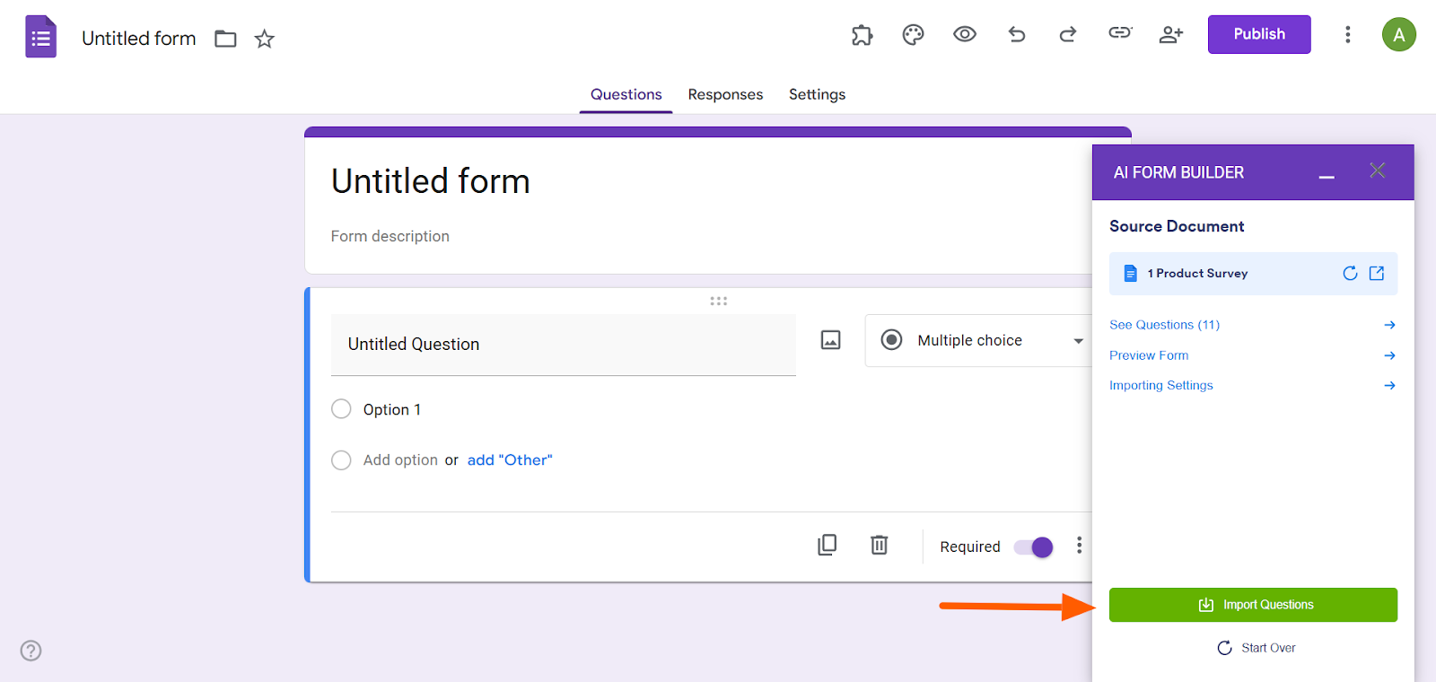Open the more options menu in header

(1347, 34)
